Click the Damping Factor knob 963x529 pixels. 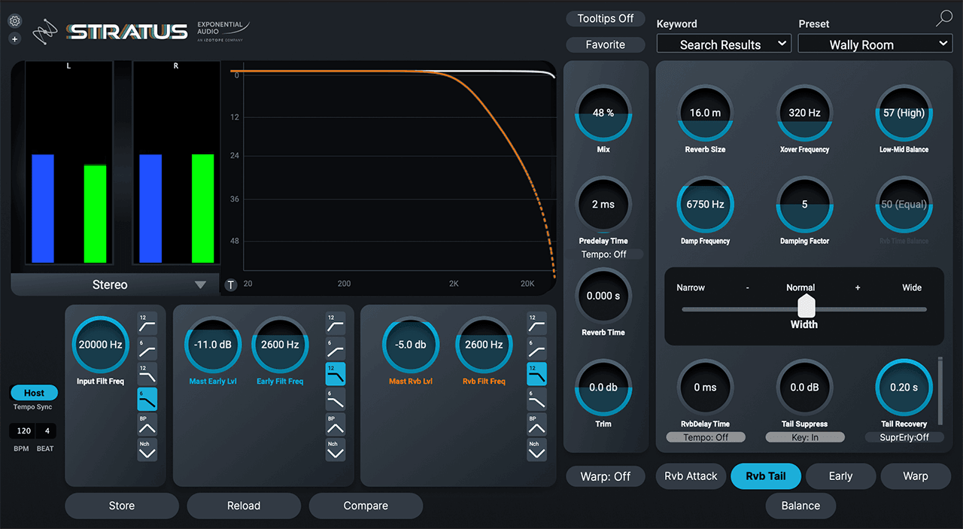tap(805, 205)
